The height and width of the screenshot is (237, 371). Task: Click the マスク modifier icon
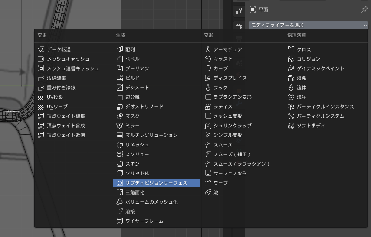tap(120, 116)
